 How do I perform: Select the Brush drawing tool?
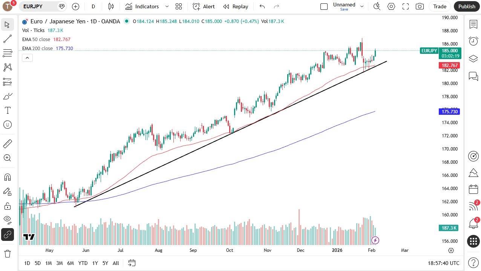coord(8,96)
